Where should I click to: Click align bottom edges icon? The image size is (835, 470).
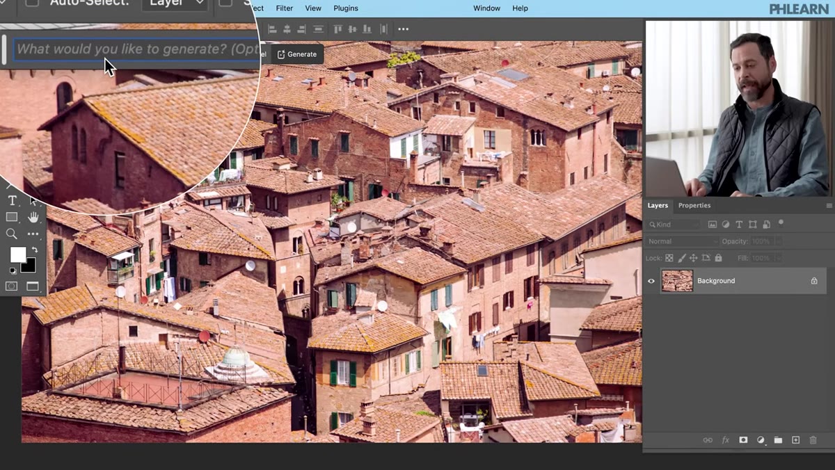[367, 29]
